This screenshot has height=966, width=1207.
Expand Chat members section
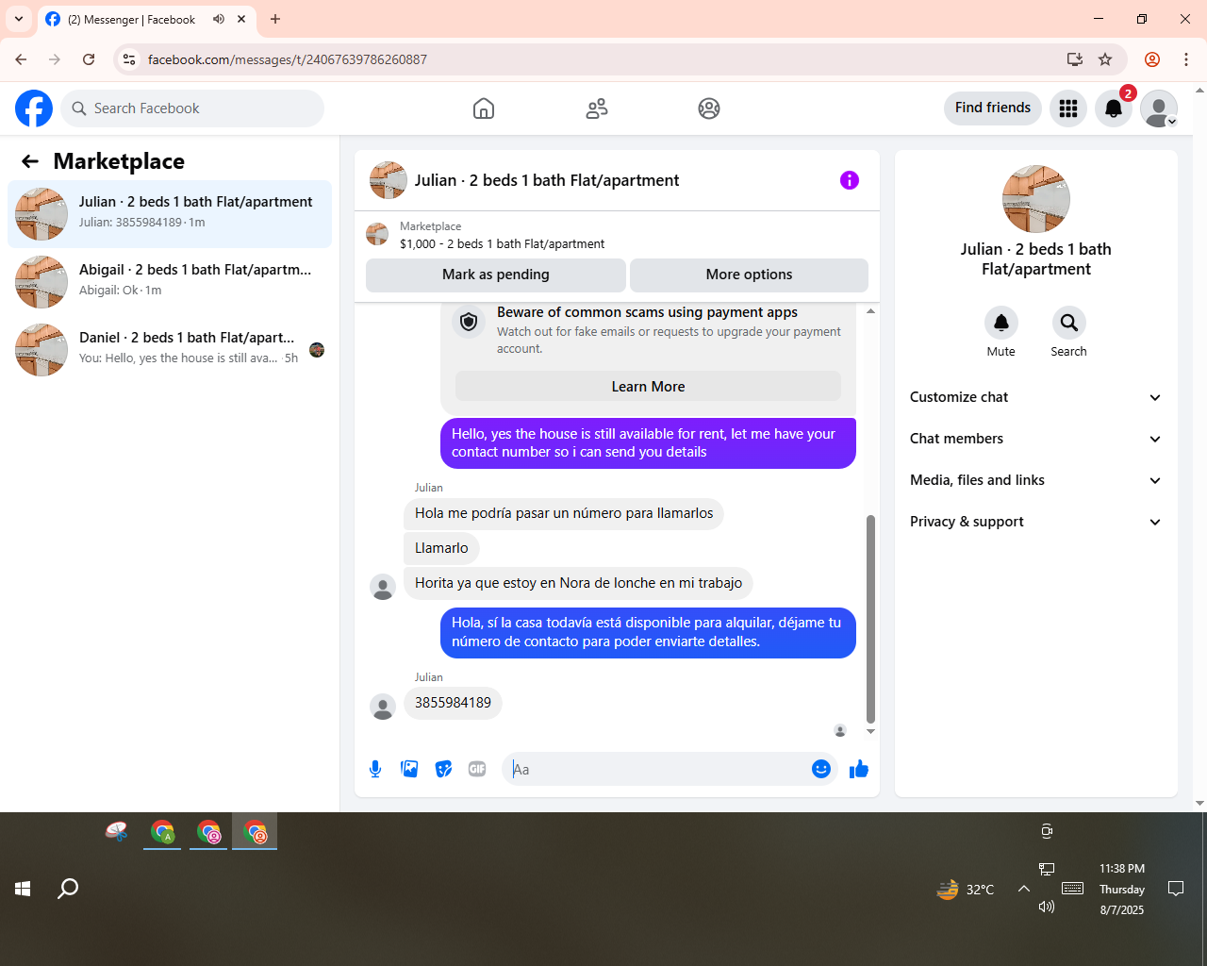pyautogui.click(x=1035, y=439)
